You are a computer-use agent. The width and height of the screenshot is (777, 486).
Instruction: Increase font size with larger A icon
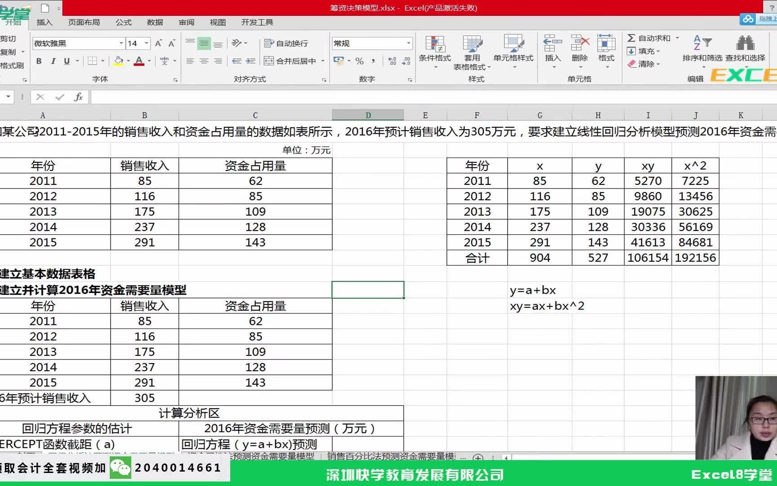click(x=158, y=43)
